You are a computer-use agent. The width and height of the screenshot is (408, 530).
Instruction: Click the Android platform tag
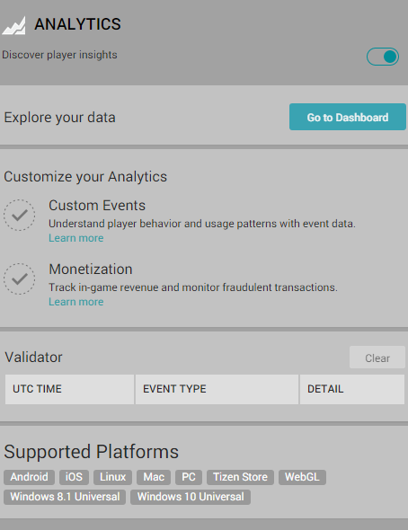29,477
